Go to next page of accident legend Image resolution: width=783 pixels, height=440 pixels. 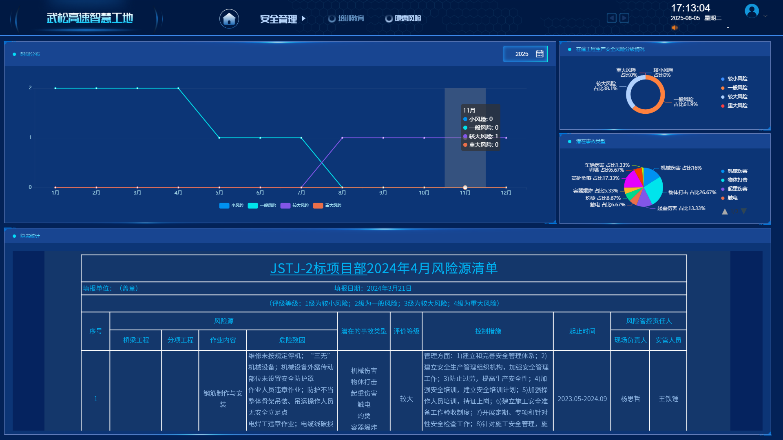[x=744, y=211]
